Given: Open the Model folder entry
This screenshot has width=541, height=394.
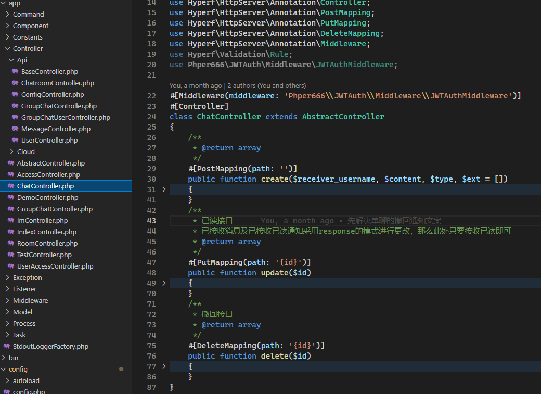Looking at the screenshot, I should (x=22, y=312).
